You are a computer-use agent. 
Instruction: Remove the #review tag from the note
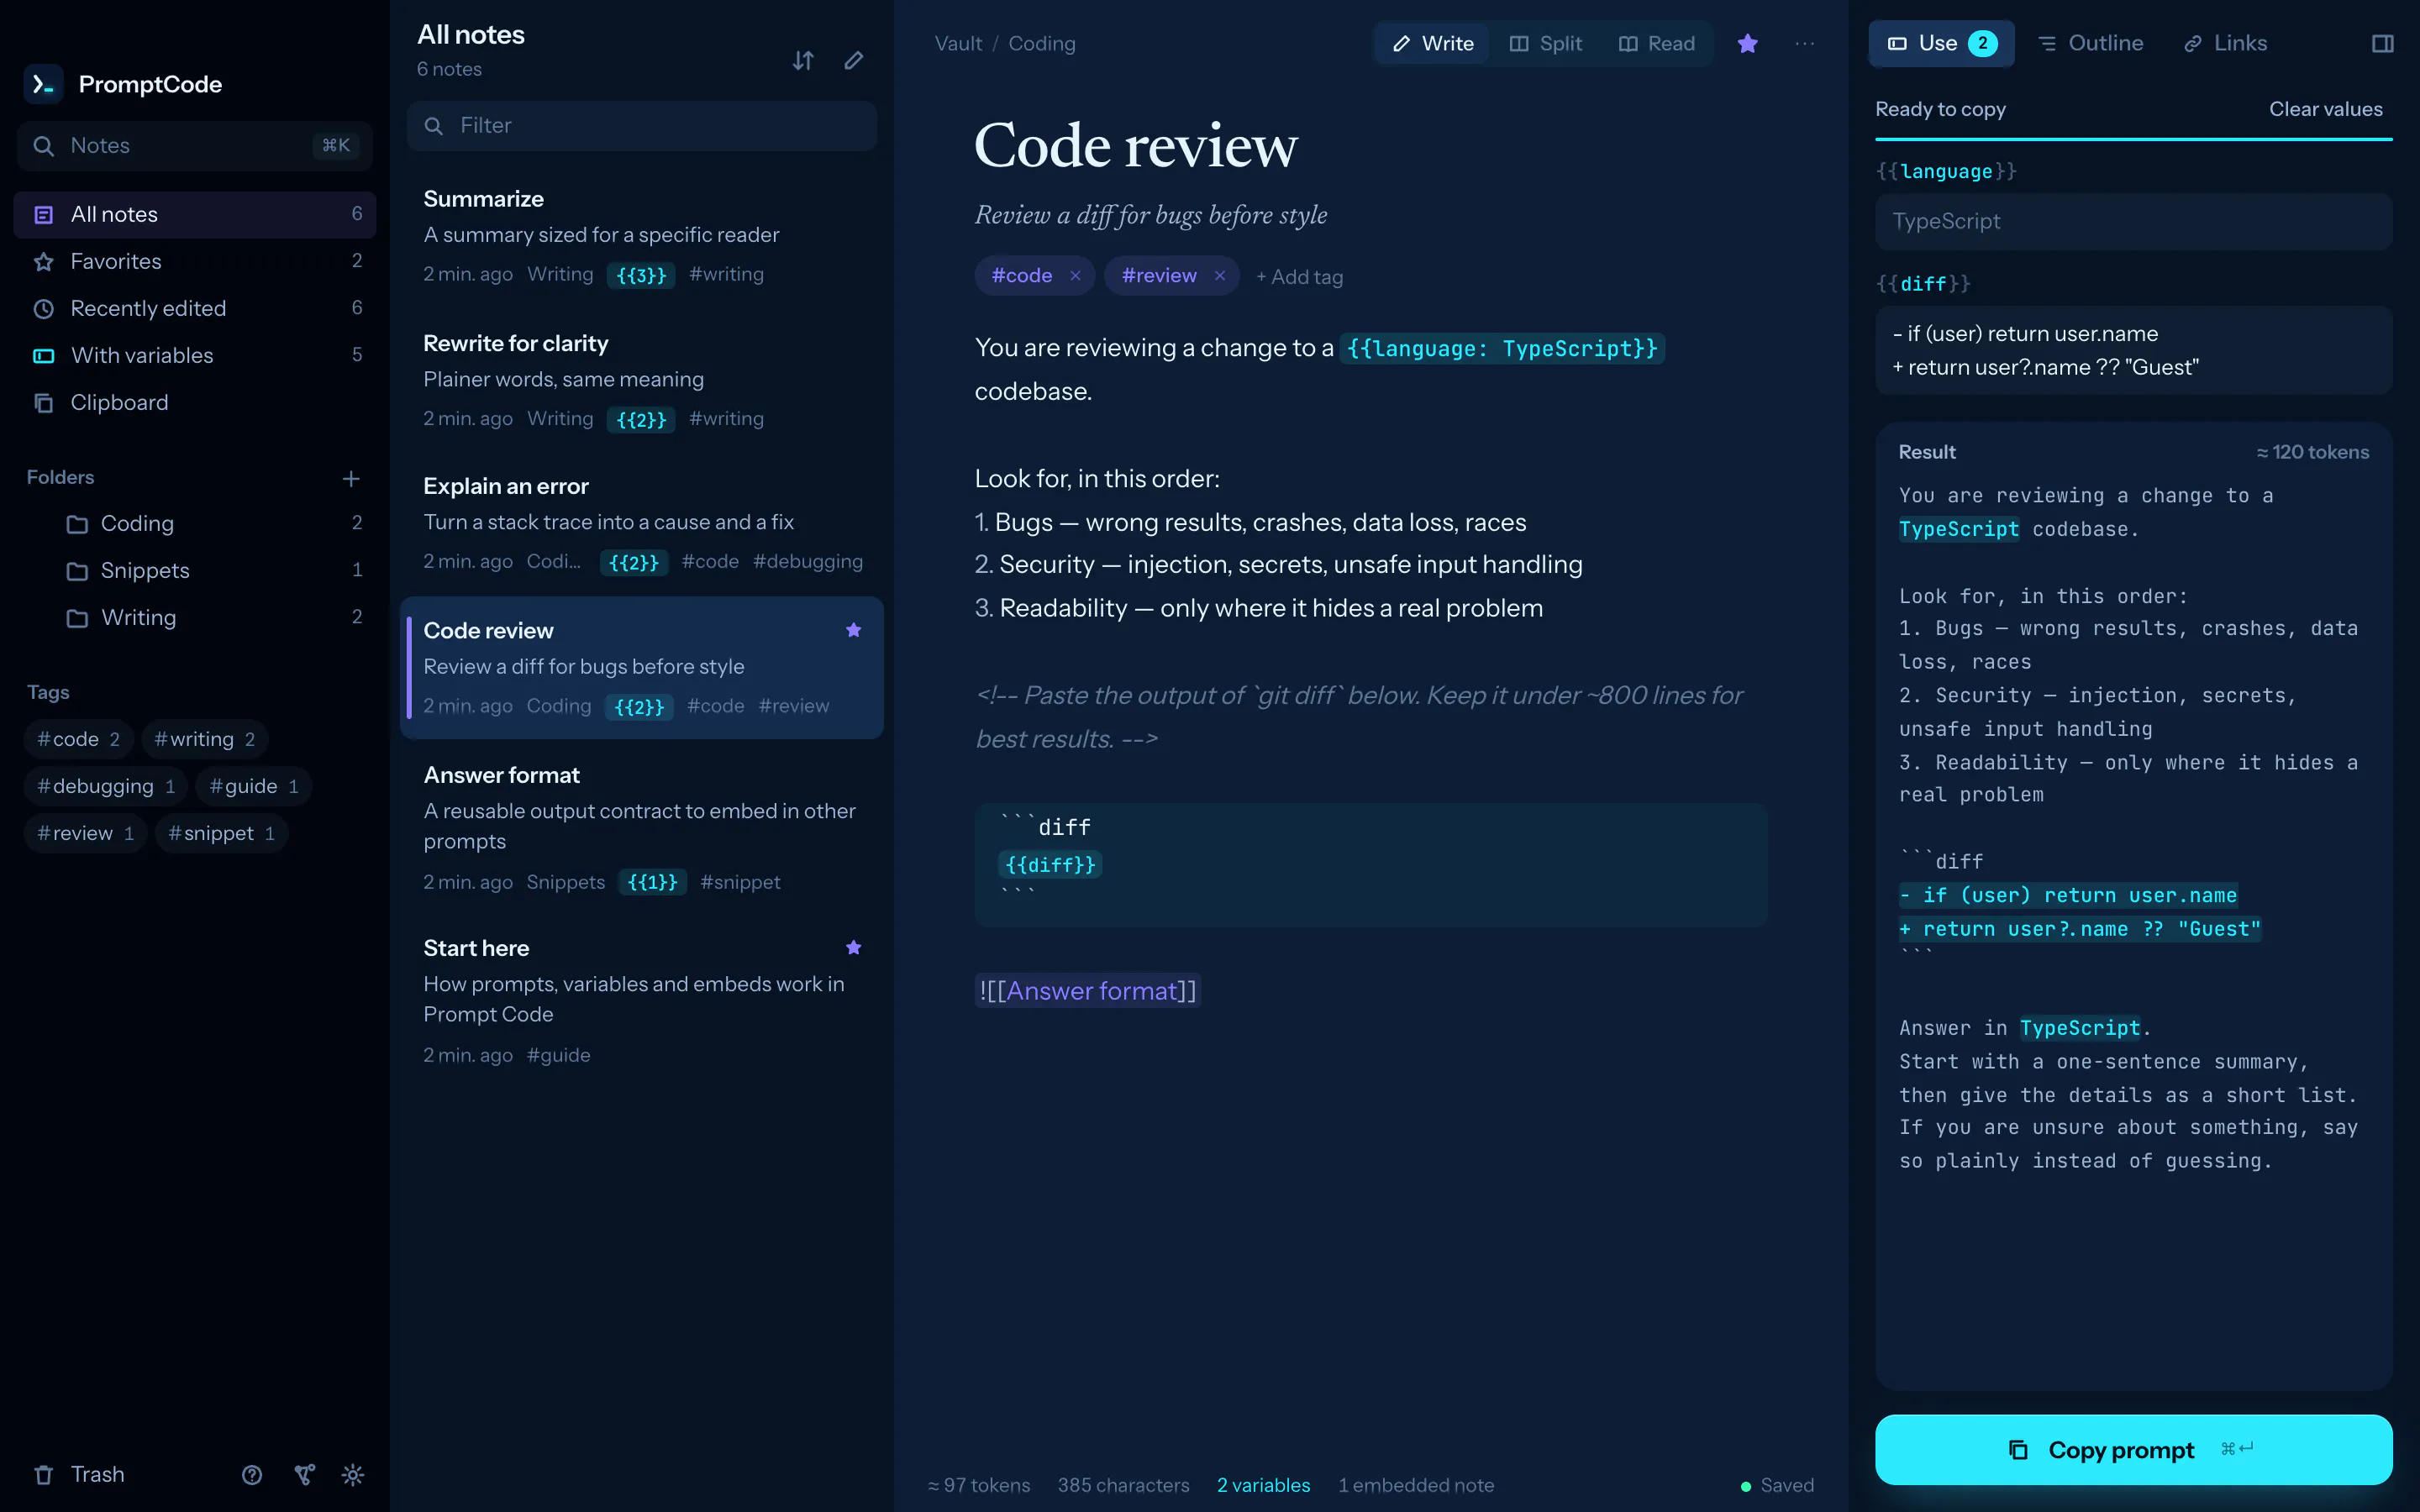coord(1220,276)
